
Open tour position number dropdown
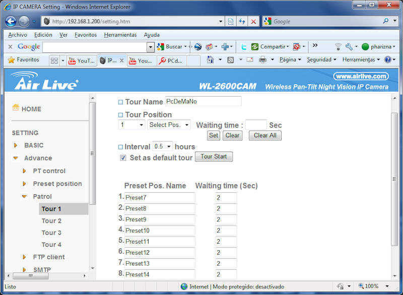131,125
